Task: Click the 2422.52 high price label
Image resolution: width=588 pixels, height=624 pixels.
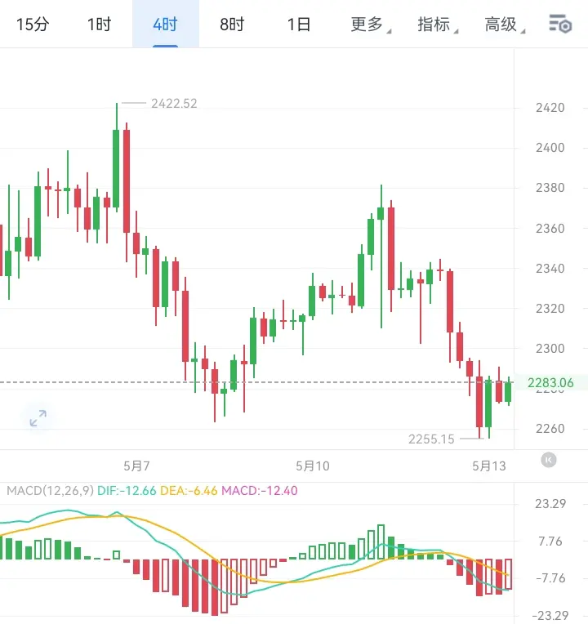Action: (x=174, y=104)
